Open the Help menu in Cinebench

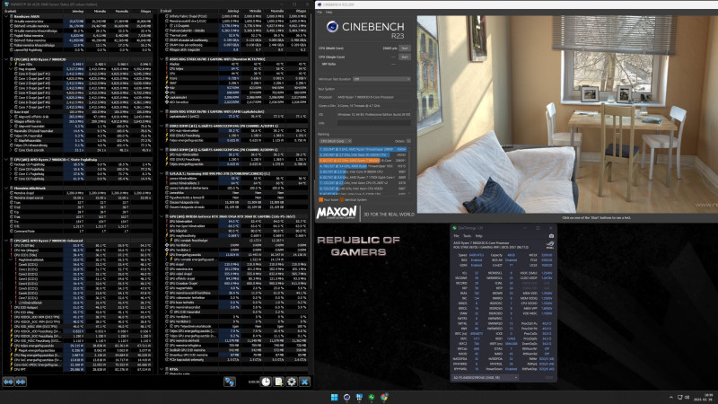pyautogui.click(x=328, y=13)
